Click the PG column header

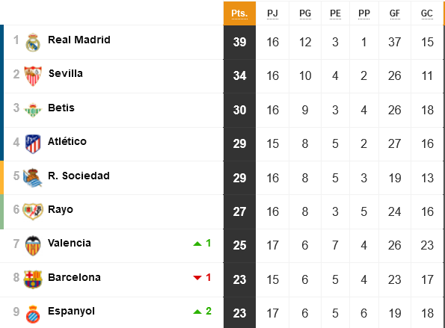click(305, 13)
